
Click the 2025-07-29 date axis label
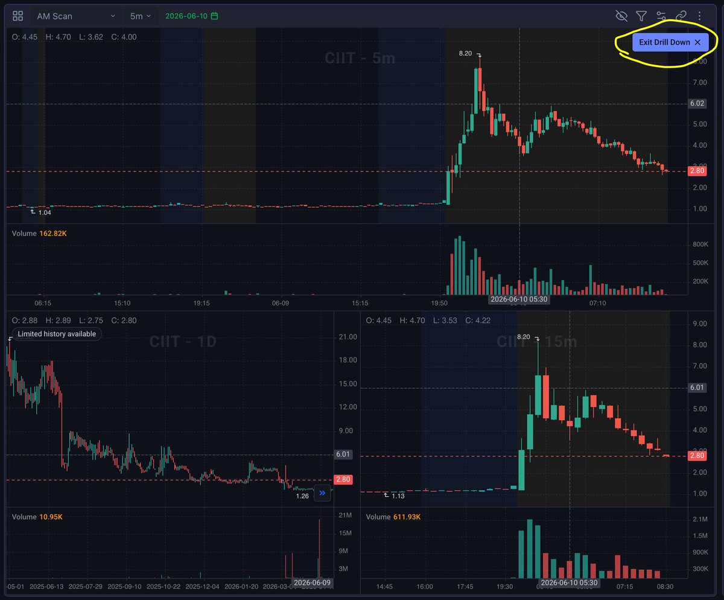coord(86,586)
